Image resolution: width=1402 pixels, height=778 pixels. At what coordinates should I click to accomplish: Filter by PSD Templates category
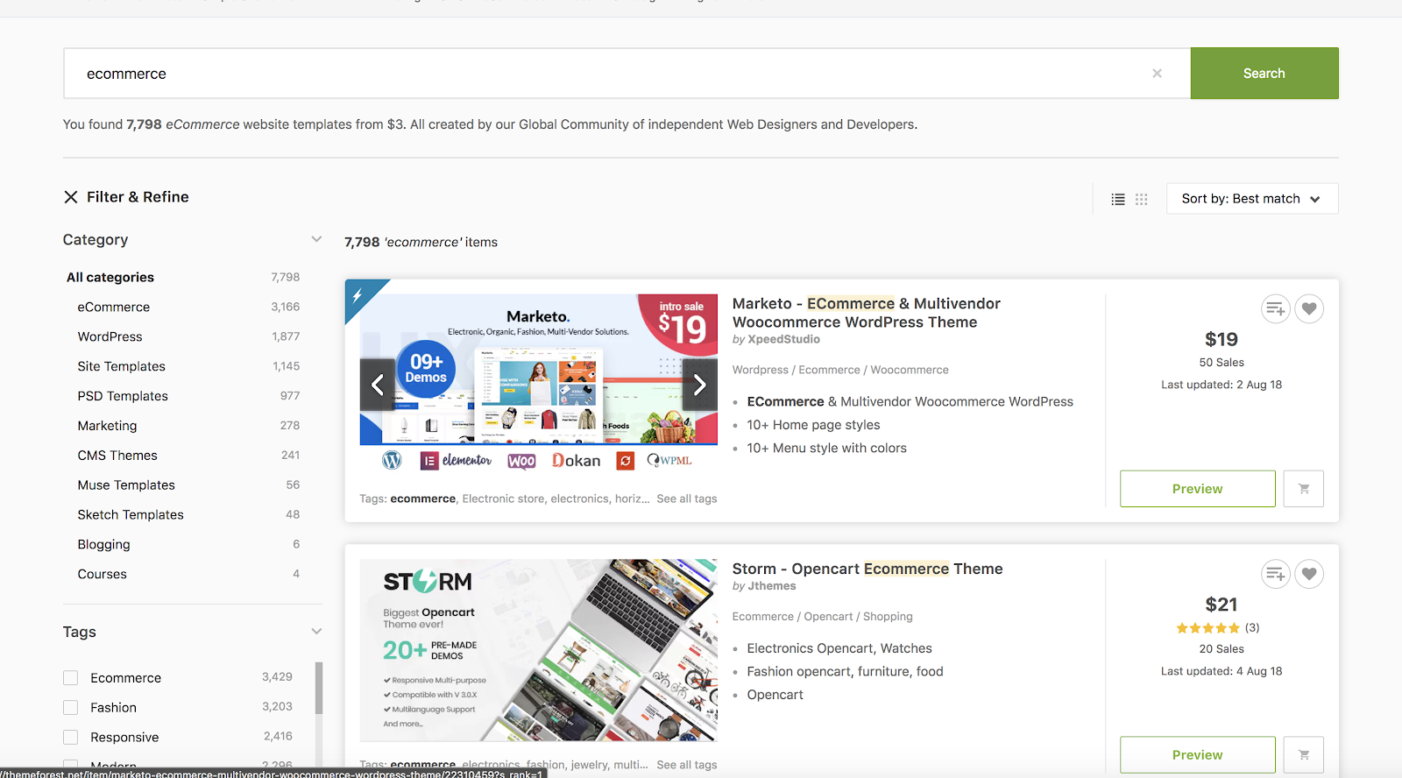pos(123,397)
